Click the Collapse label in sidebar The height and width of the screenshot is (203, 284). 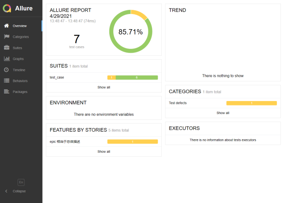click(x=19, y=191)
